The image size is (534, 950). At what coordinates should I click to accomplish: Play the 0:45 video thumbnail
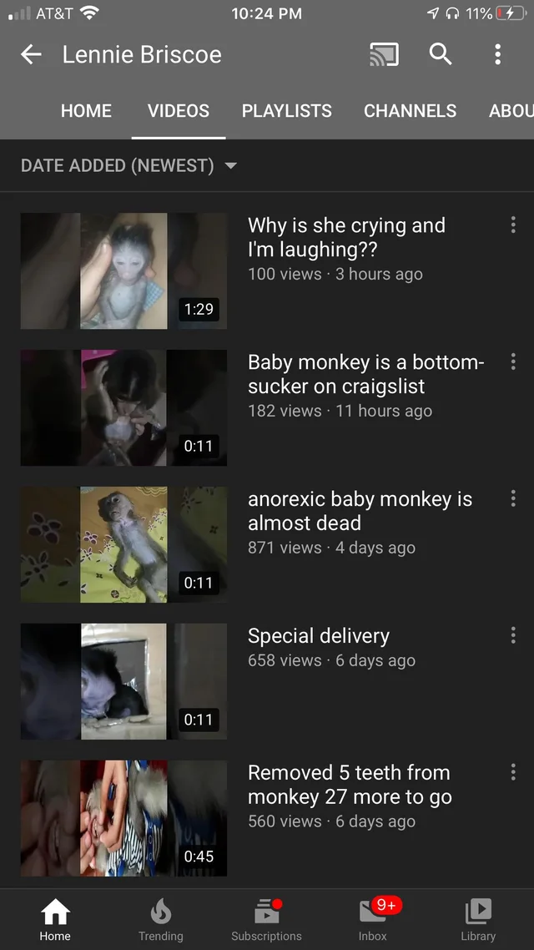click(x=123, y=819)
